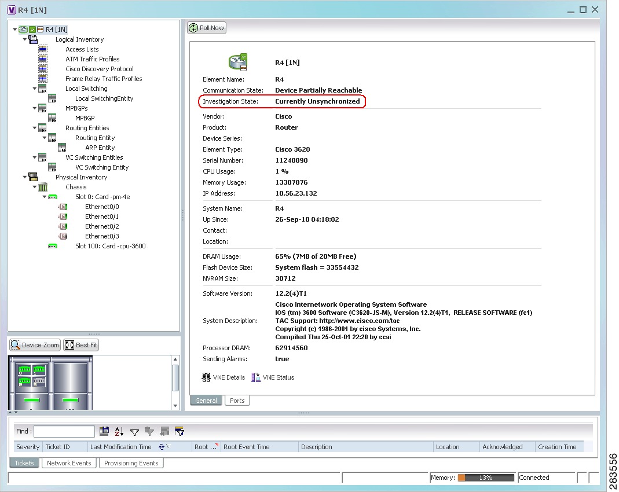The image size is (619, 492).
Task: Open the VNE Details link
Action: [224, 377]
